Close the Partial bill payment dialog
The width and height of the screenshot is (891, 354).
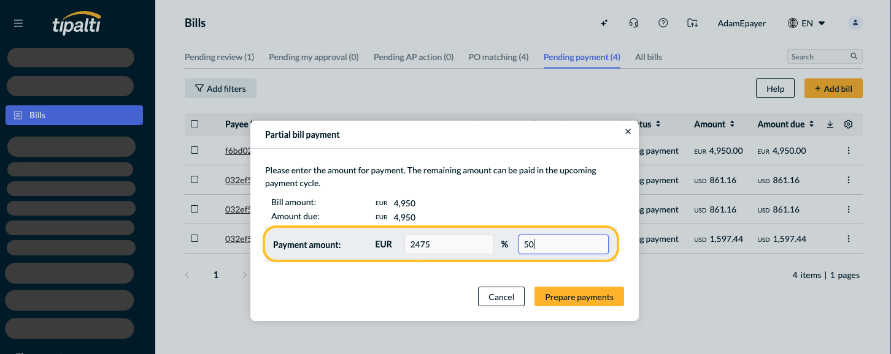[628, 131]
